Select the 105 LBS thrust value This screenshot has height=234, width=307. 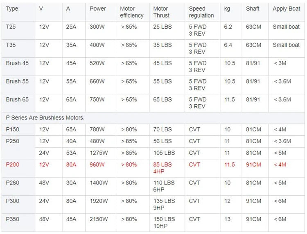point(164,153)
